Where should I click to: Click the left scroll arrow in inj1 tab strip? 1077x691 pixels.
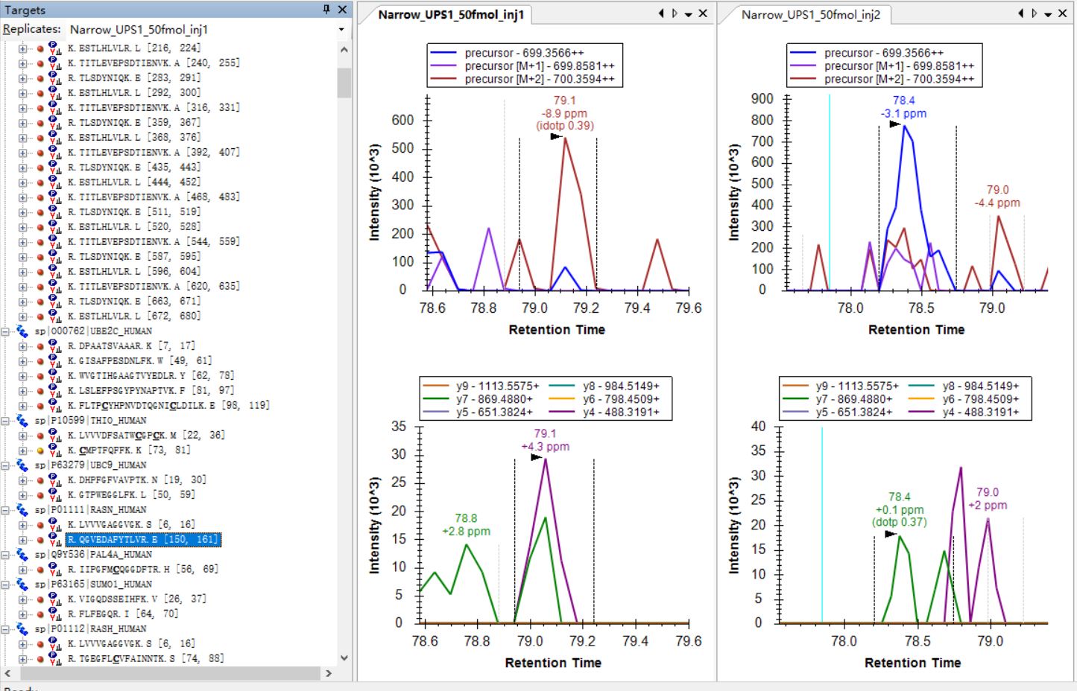(x=661, y=13)
